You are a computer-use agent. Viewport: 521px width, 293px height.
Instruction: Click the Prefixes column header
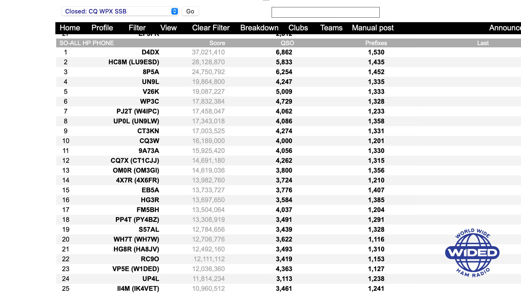pyautogui.click(x=376, y=43)
